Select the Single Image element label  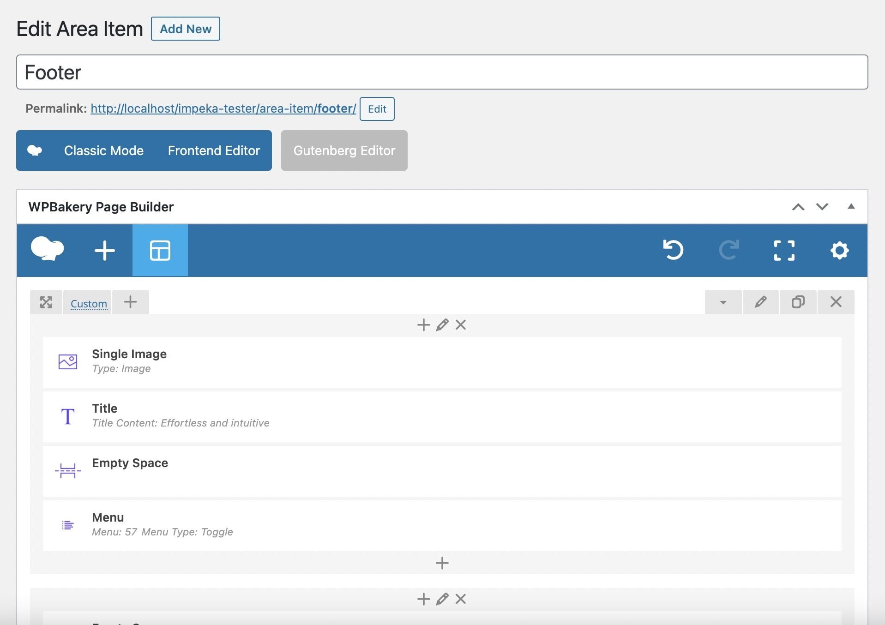point(129,354)
